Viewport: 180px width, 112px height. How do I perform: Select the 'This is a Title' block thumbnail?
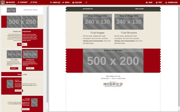[22, 74]
